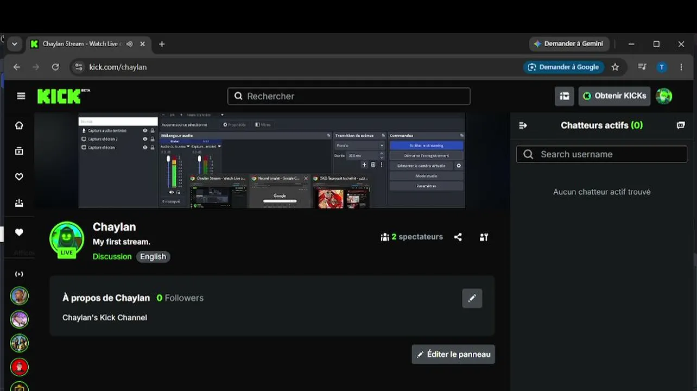
Task: Click the live broadcast signal sidebar icon
Action: (x=19, y=274)
